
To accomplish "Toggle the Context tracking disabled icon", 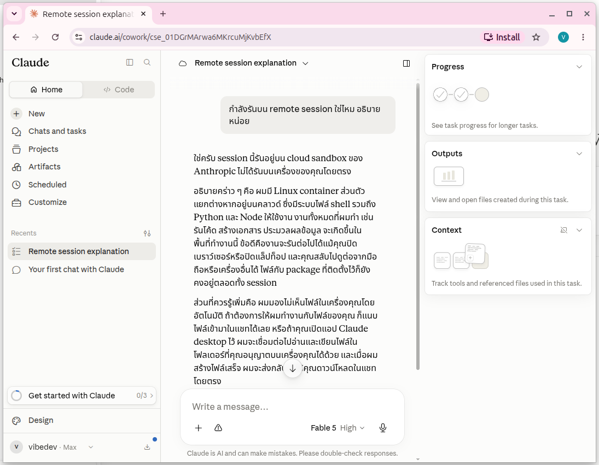I will [564, 230].
